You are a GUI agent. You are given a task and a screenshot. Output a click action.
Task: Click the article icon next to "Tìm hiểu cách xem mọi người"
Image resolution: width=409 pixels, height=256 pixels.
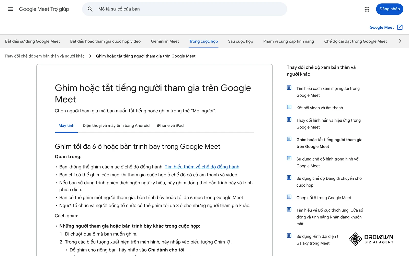289,88
